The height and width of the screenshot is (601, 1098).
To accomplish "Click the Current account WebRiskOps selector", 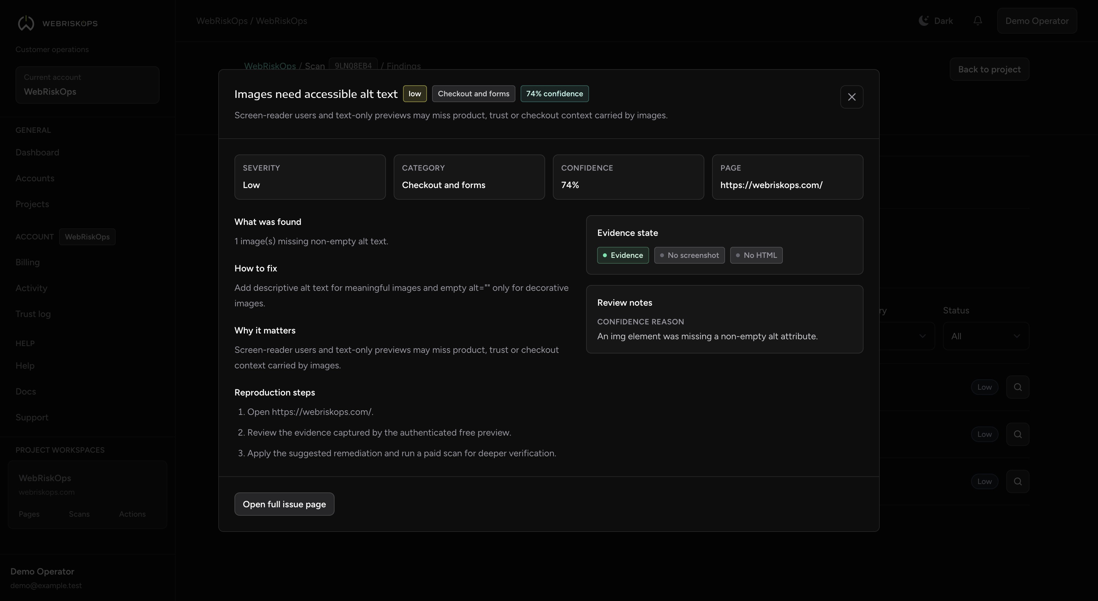I will [x=88, y=84].
